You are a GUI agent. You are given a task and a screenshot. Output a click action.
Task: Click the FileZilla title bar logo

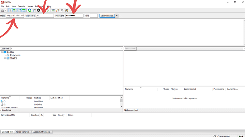[x=2, y=2]
